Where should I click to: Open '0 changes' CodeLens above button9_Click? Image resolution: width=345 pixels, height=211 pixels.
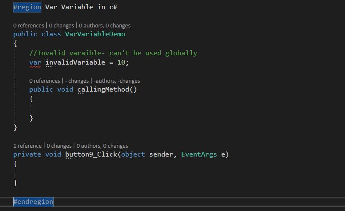pyautogui.click(x=59, y=146)
